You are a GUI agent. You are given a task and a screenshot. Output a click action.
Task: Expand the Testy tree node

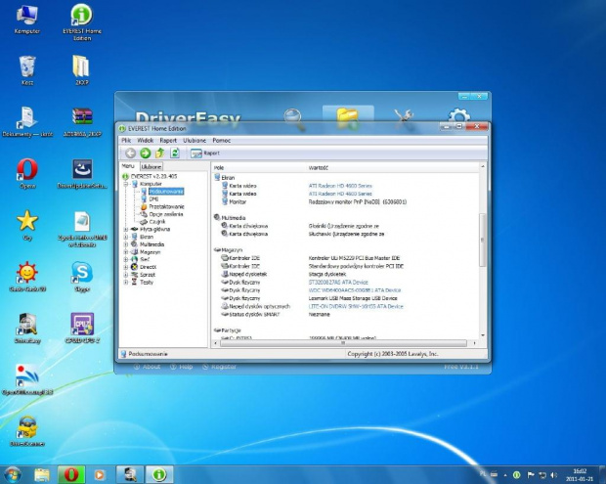pos(126,283)
